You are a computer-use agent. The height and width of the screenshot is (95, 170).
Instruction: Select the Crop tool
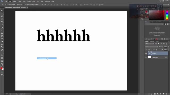point(2,22)
